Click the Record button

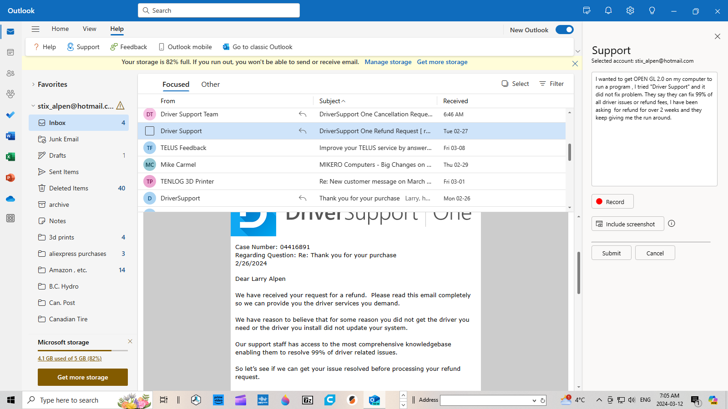[x=612, y=201]
